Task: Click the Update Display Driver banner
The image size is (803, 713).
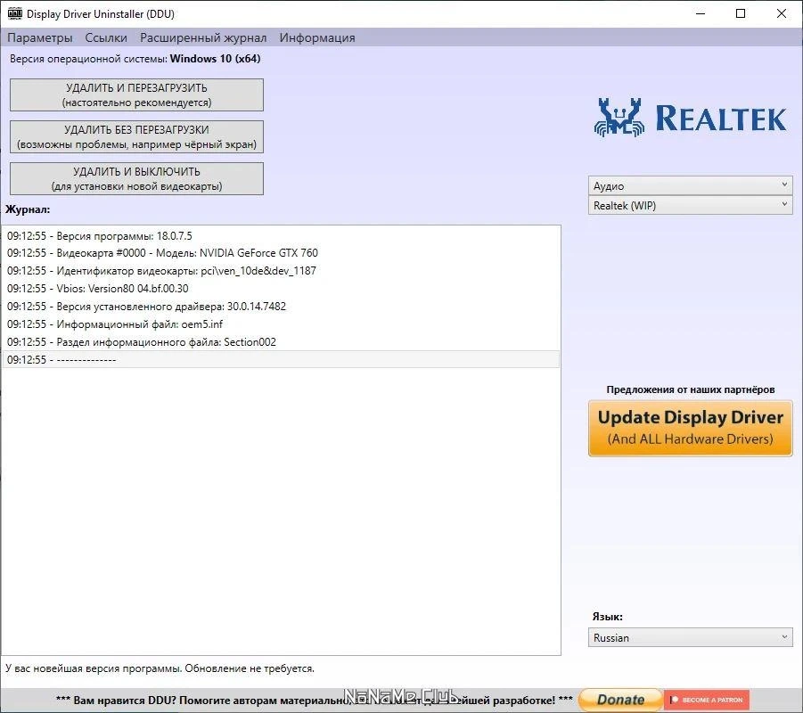Action: pos(691,428)
